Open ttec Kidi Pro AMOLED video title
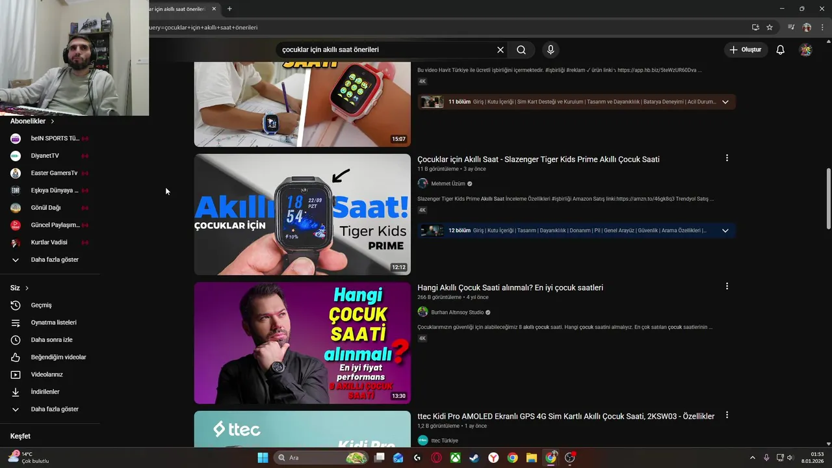The width and height of the screenshot is (832, 468). pyautogui.click(x=565, y=416)
